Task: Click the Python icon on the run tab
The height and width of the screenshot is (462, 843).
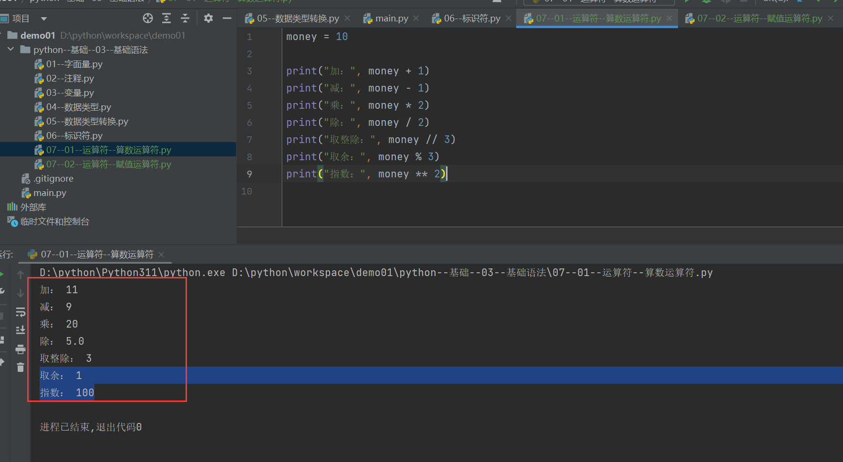Action: pos(32,255)
